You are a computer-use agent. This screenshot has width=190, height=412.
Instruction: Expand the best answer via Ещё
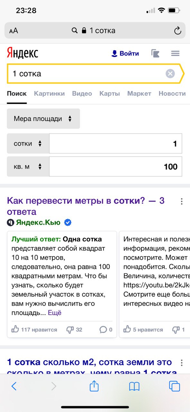[55, 313]
